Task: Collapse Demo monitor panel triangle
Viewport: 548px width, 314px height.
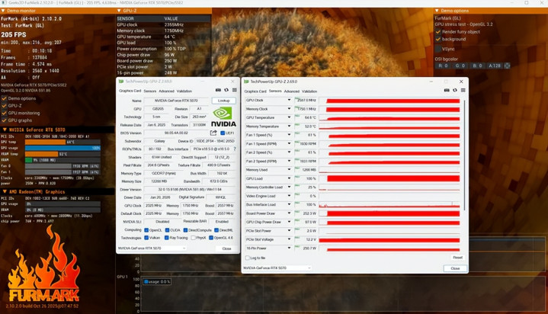Action: (x=3, y=11)
